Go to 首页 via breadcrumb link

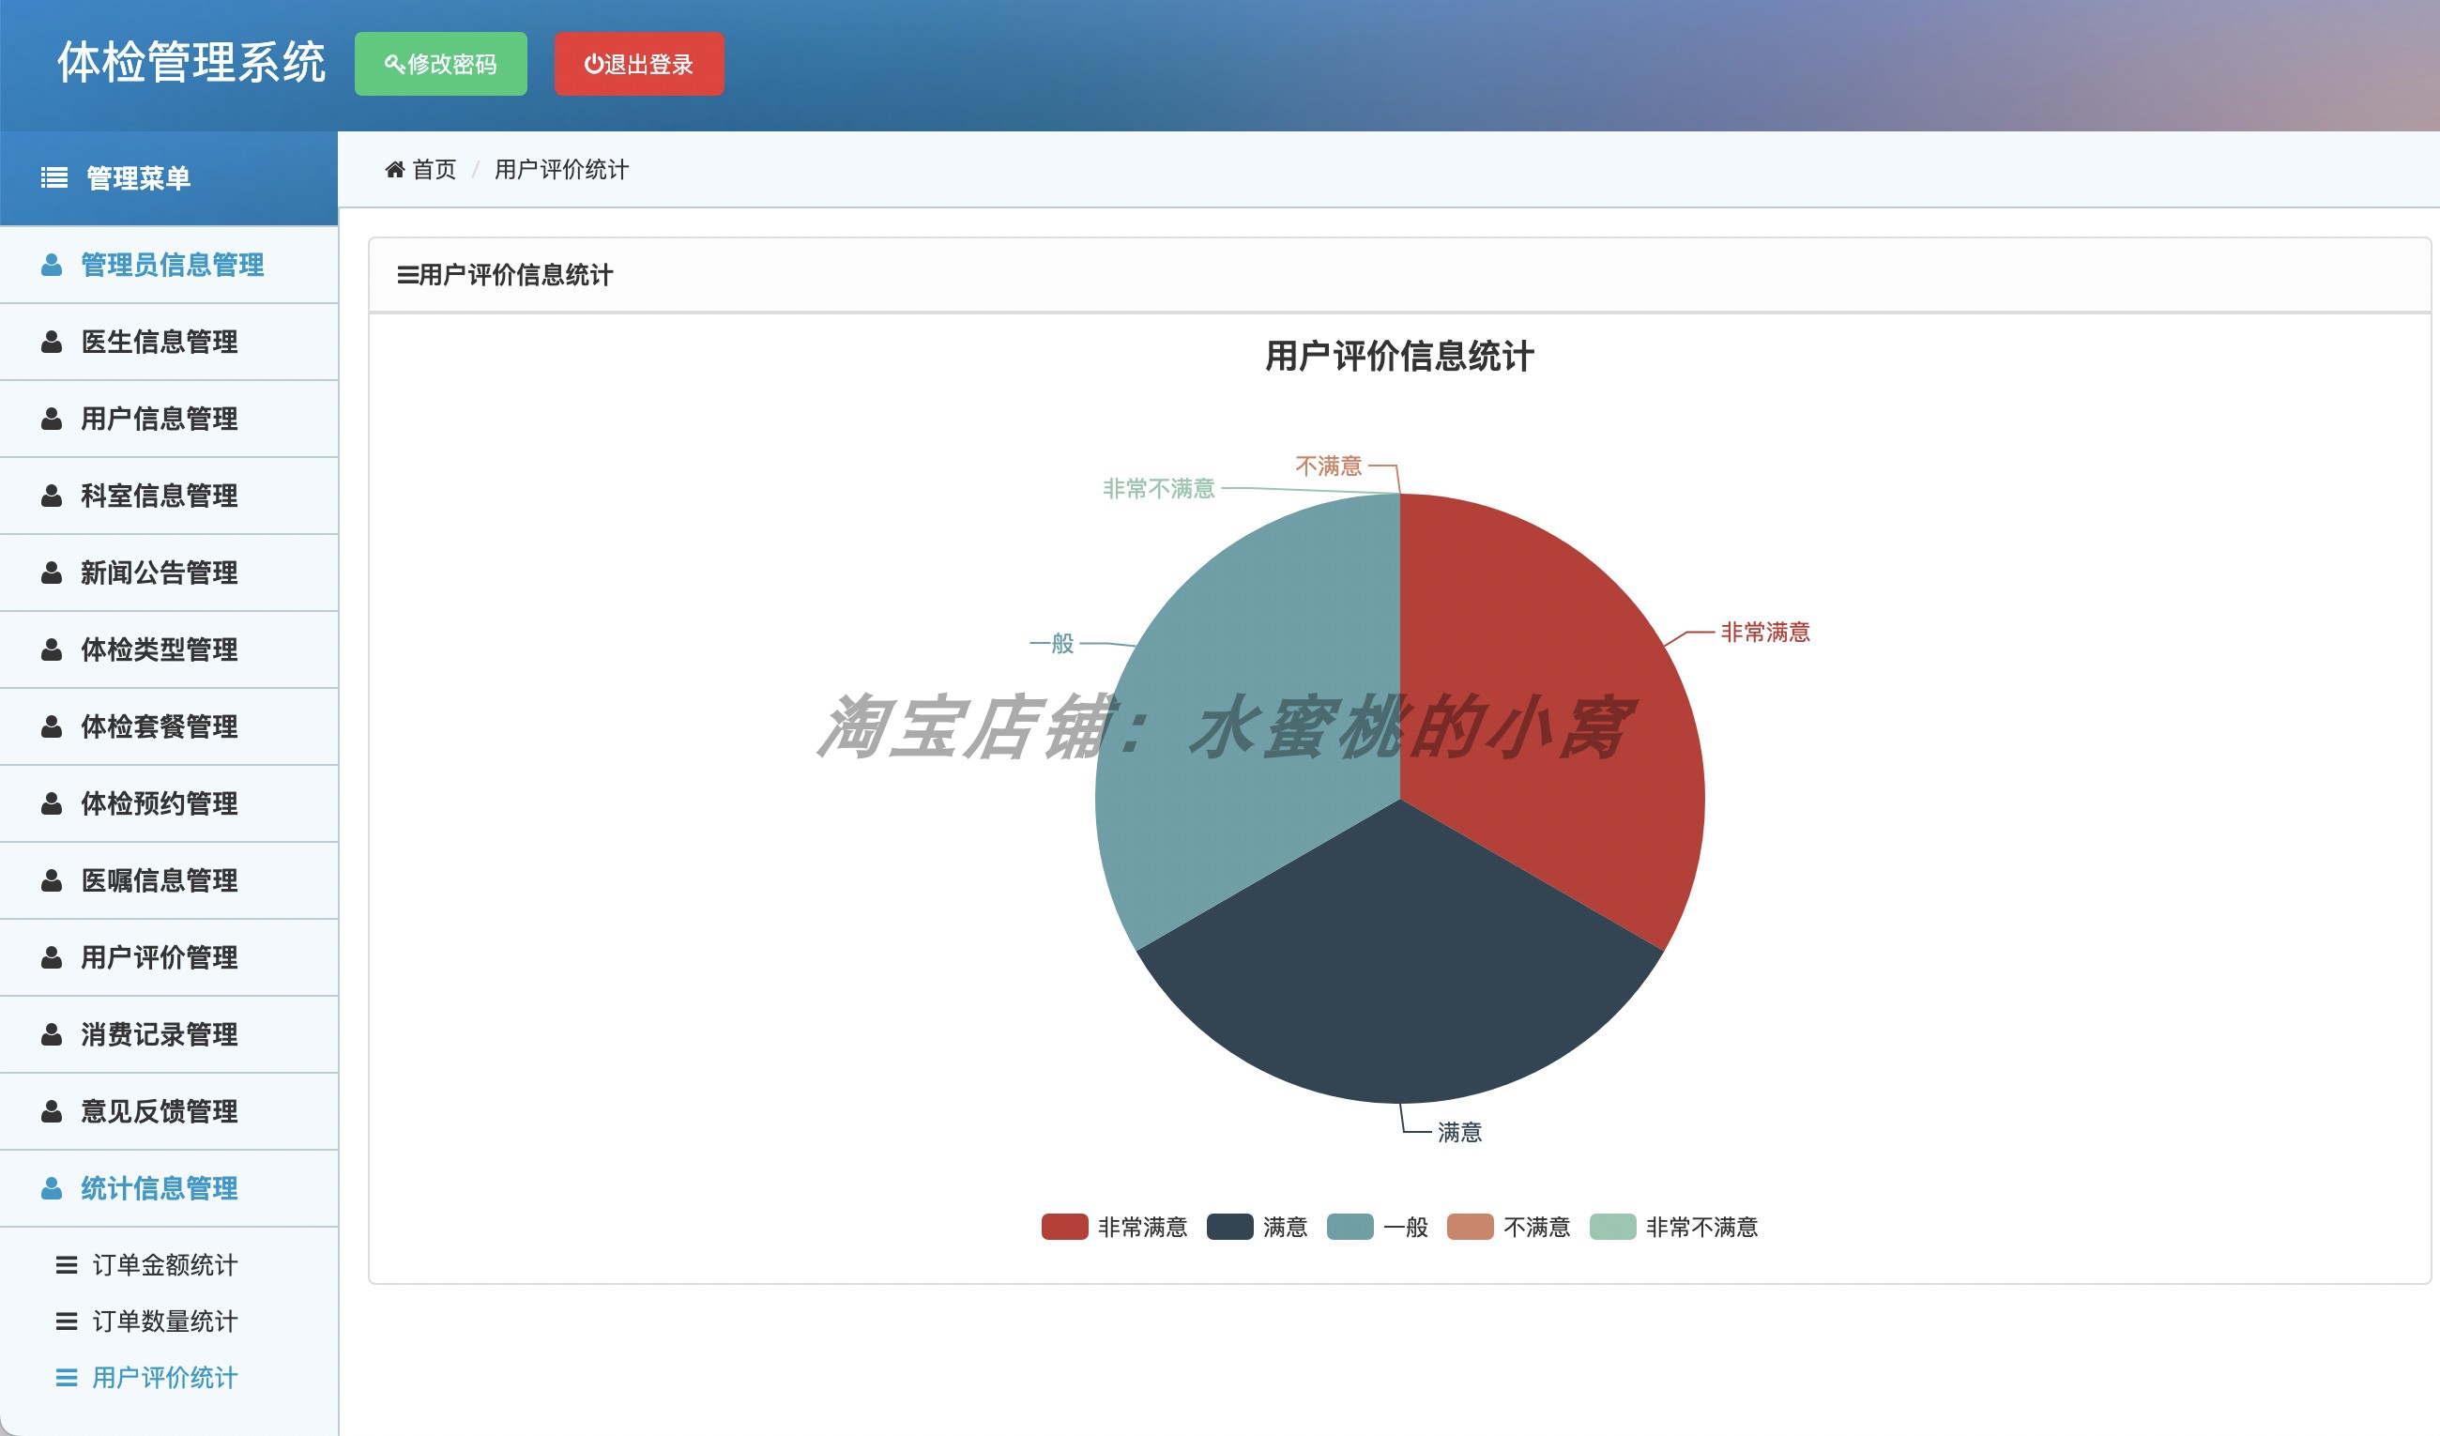pyautogui.click(x=434, y=171)
